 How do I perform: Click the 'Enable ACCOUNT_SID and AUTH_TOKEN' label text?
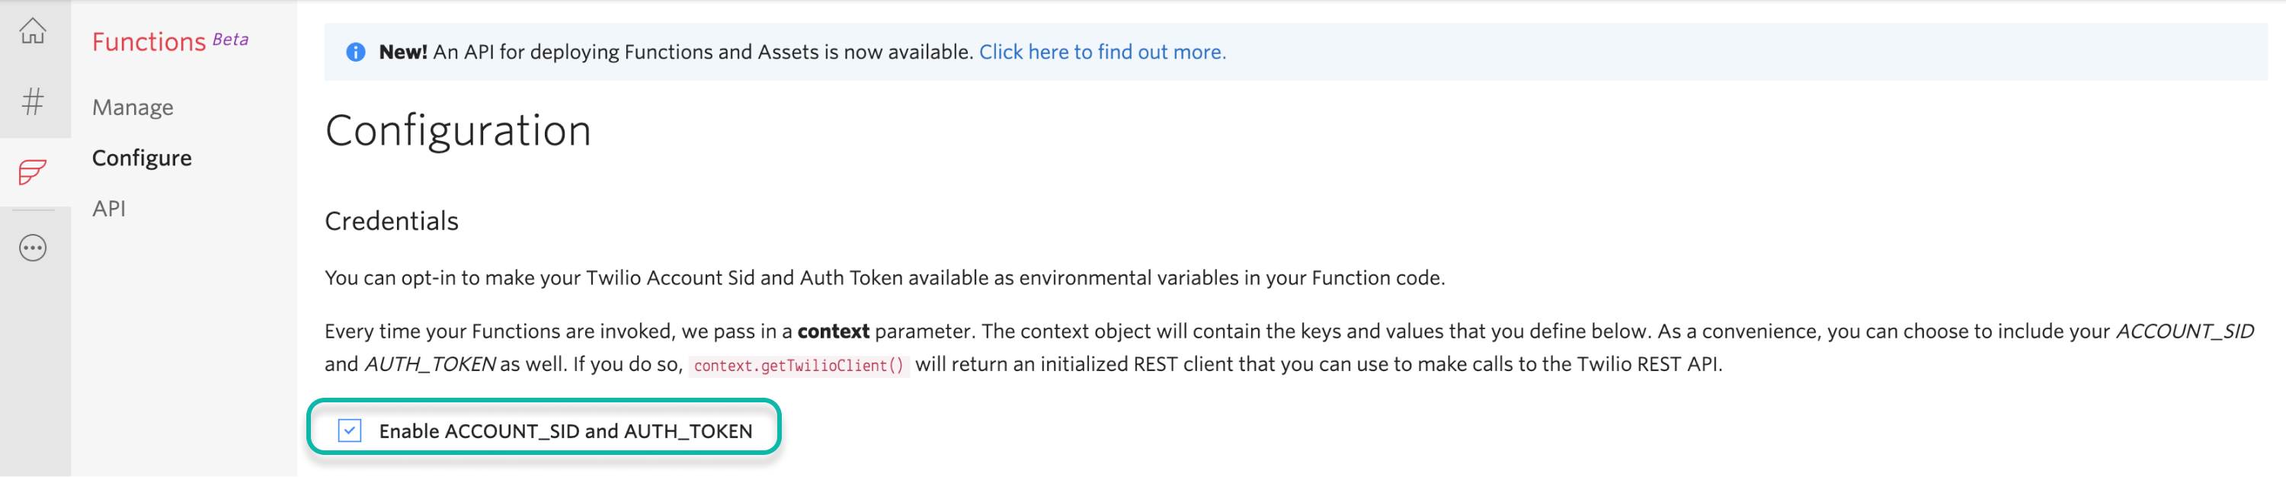click(x=565, y=431)
